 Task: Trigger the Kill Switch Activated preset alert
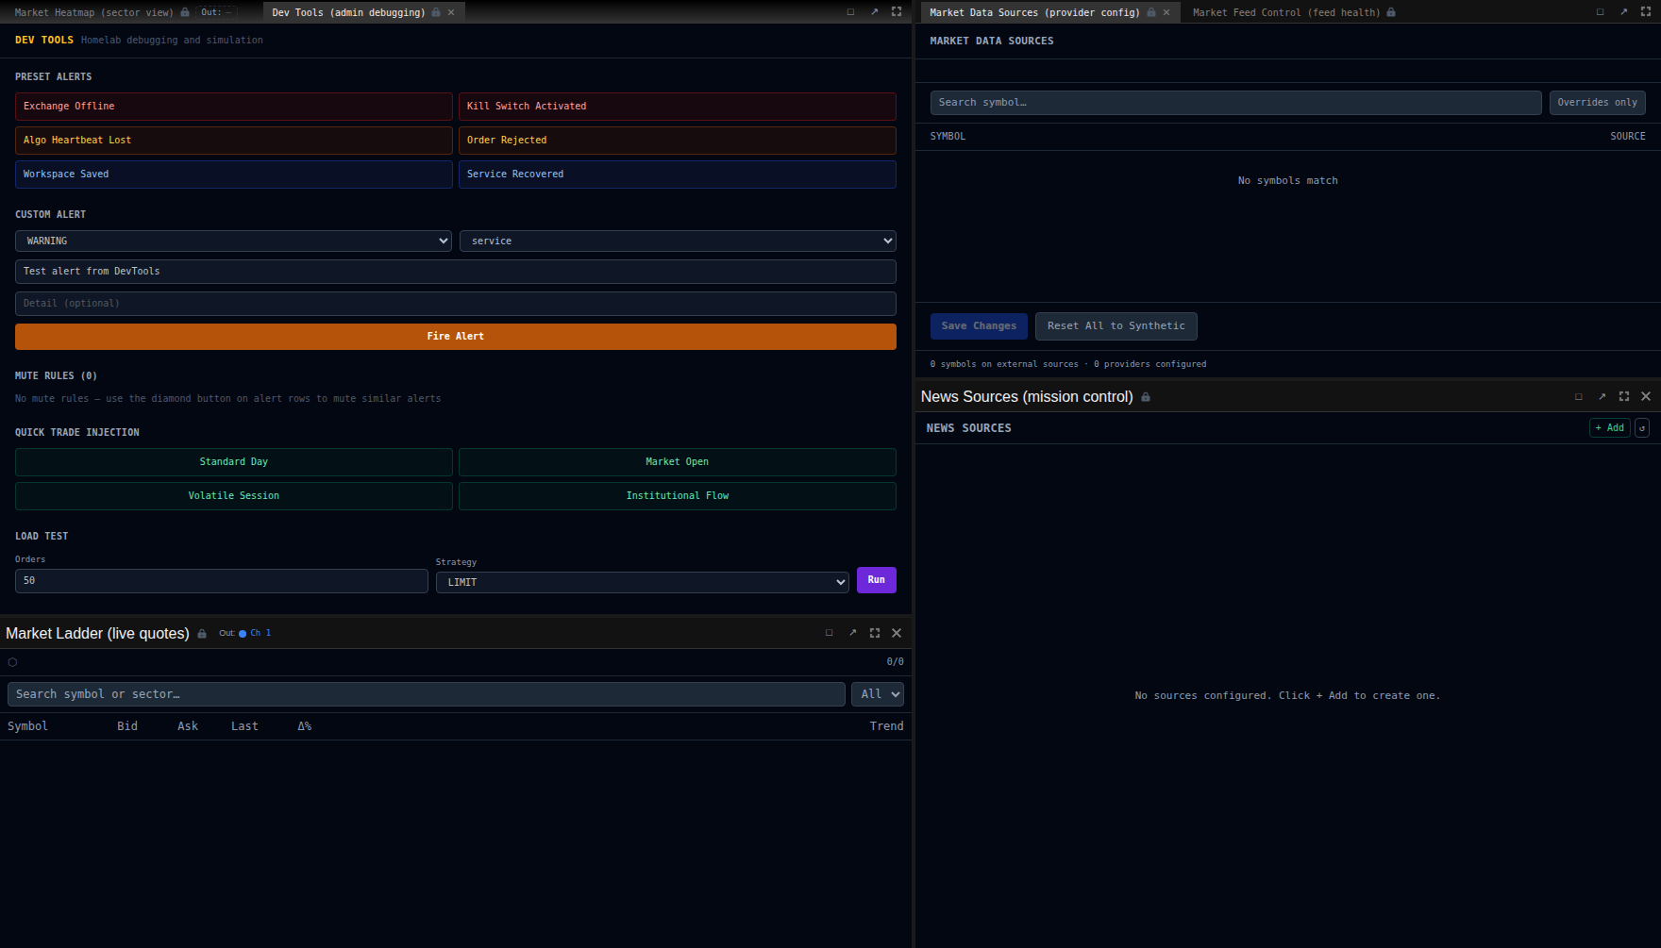click(x=677, y=107)
